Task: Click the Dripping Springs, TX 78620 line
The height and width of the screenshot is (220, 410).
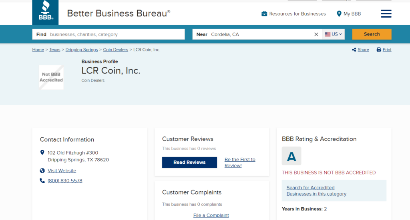Action: [78, 160]
